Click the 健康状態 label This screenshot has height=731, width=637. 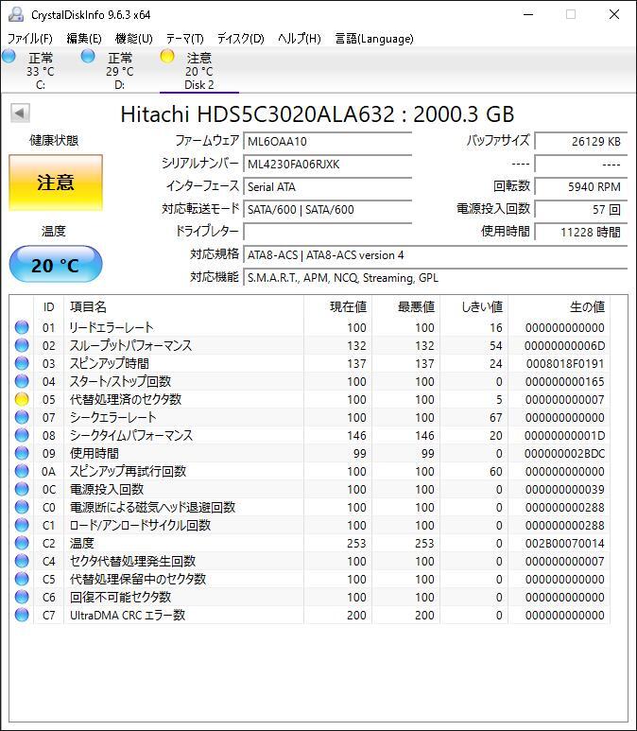click(x=54, y=140)
